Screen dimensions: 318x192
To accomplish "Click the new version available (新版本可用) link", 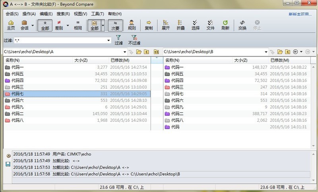I will 300,14.
